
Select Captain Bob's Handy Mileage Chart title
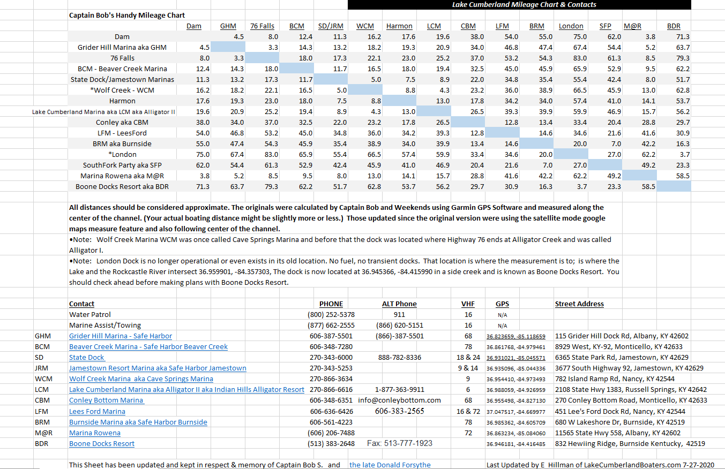[x=127, y=16]
